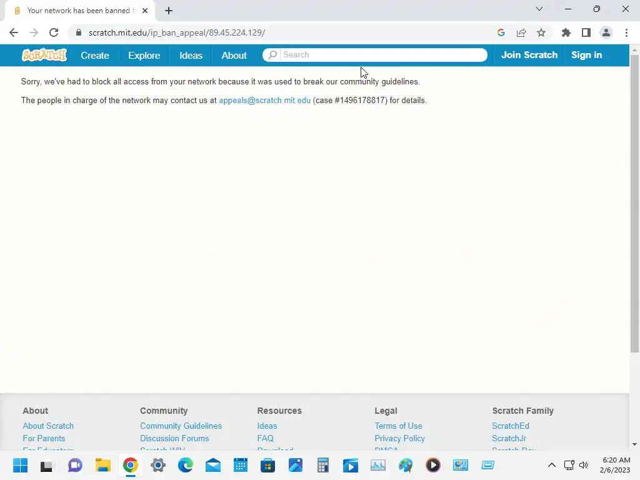Viewport: 640px width, 480px height.
Task: Open the Extensions puzzle icon
Action: click(x=566, y=32)
